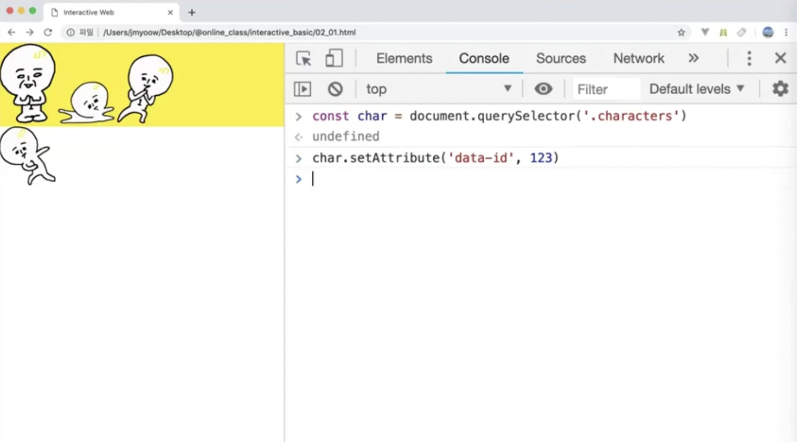Click the yellow extension icon
The image size is (797, 442).
click(723, 33)
